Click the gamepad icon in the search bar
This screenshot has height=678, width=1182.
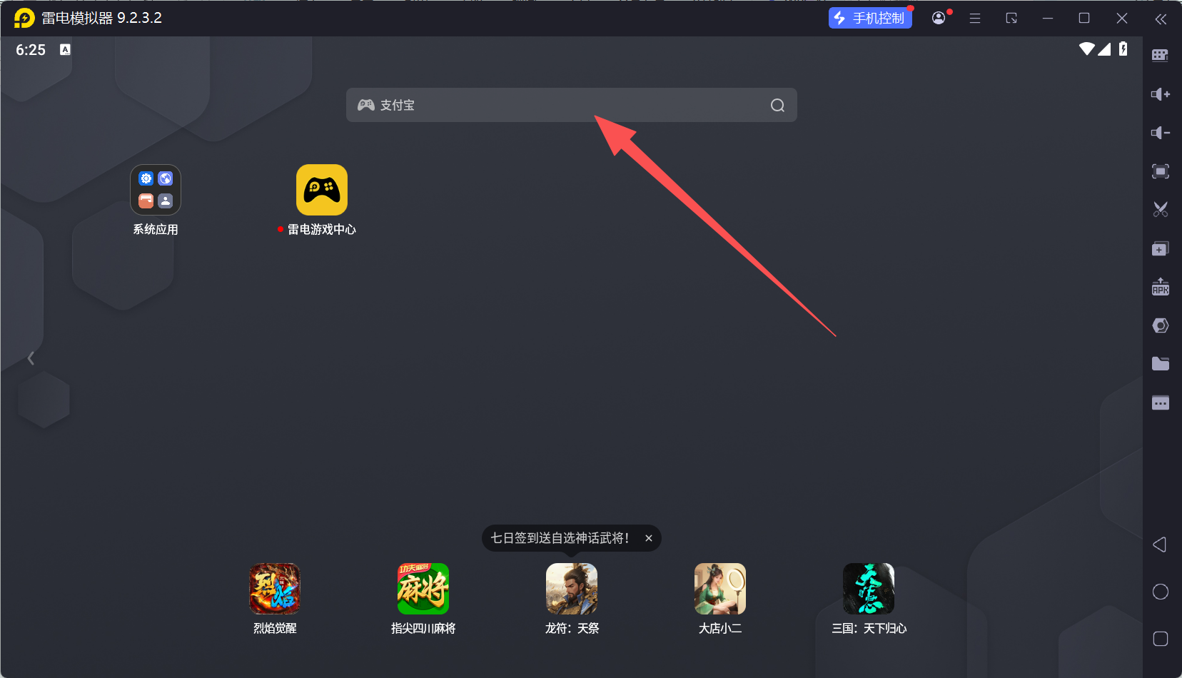click(366, 105)
